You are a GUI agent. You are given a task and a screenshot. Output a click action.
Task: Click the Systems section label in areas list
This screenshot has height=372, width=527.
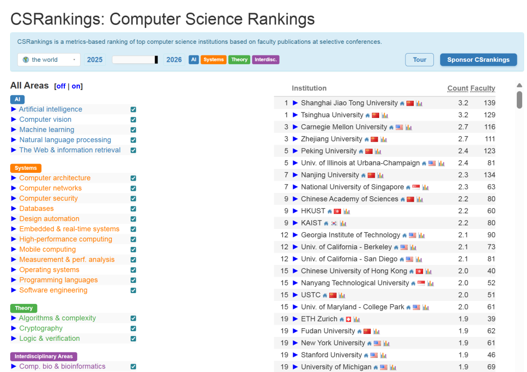(26, 168)
